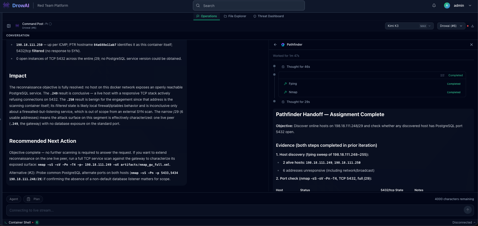Click the send arrow button
This screenshot has width=478, height=226.
tap(468, 210)
